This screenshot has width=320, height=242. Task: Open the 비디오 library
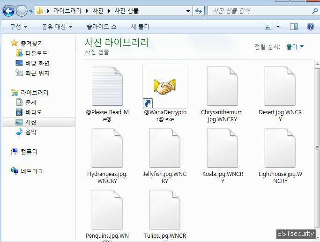34,112
